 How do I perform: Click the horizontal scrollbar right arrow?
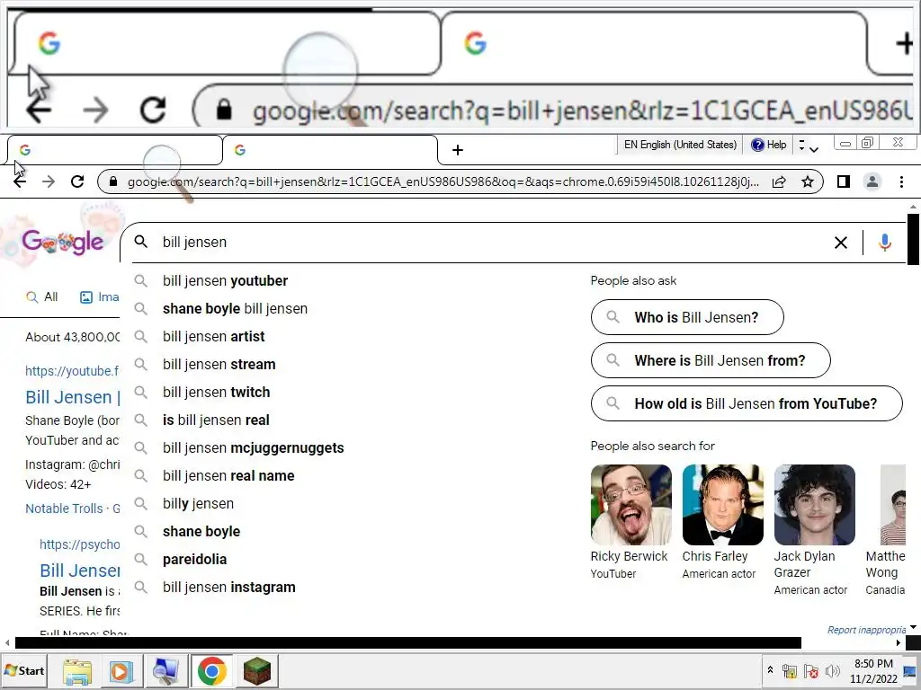899,643
